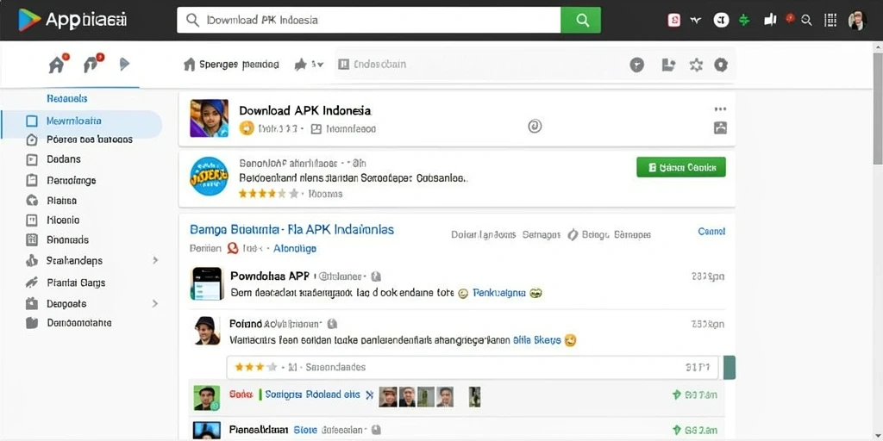The width and height of the screenshot is (883, 441).
Task: Click the Soniors Rdoload eits link
Action: click(x=312, y=394)
